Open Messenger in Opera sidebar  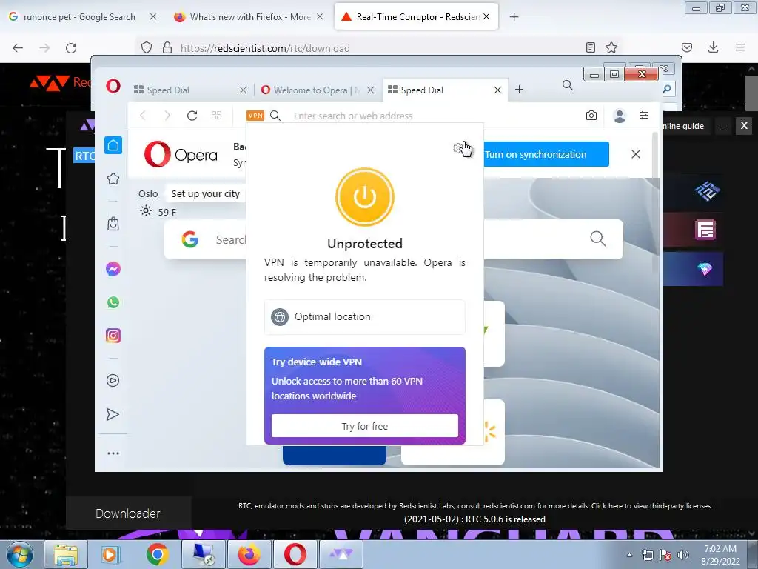[113, 269]
